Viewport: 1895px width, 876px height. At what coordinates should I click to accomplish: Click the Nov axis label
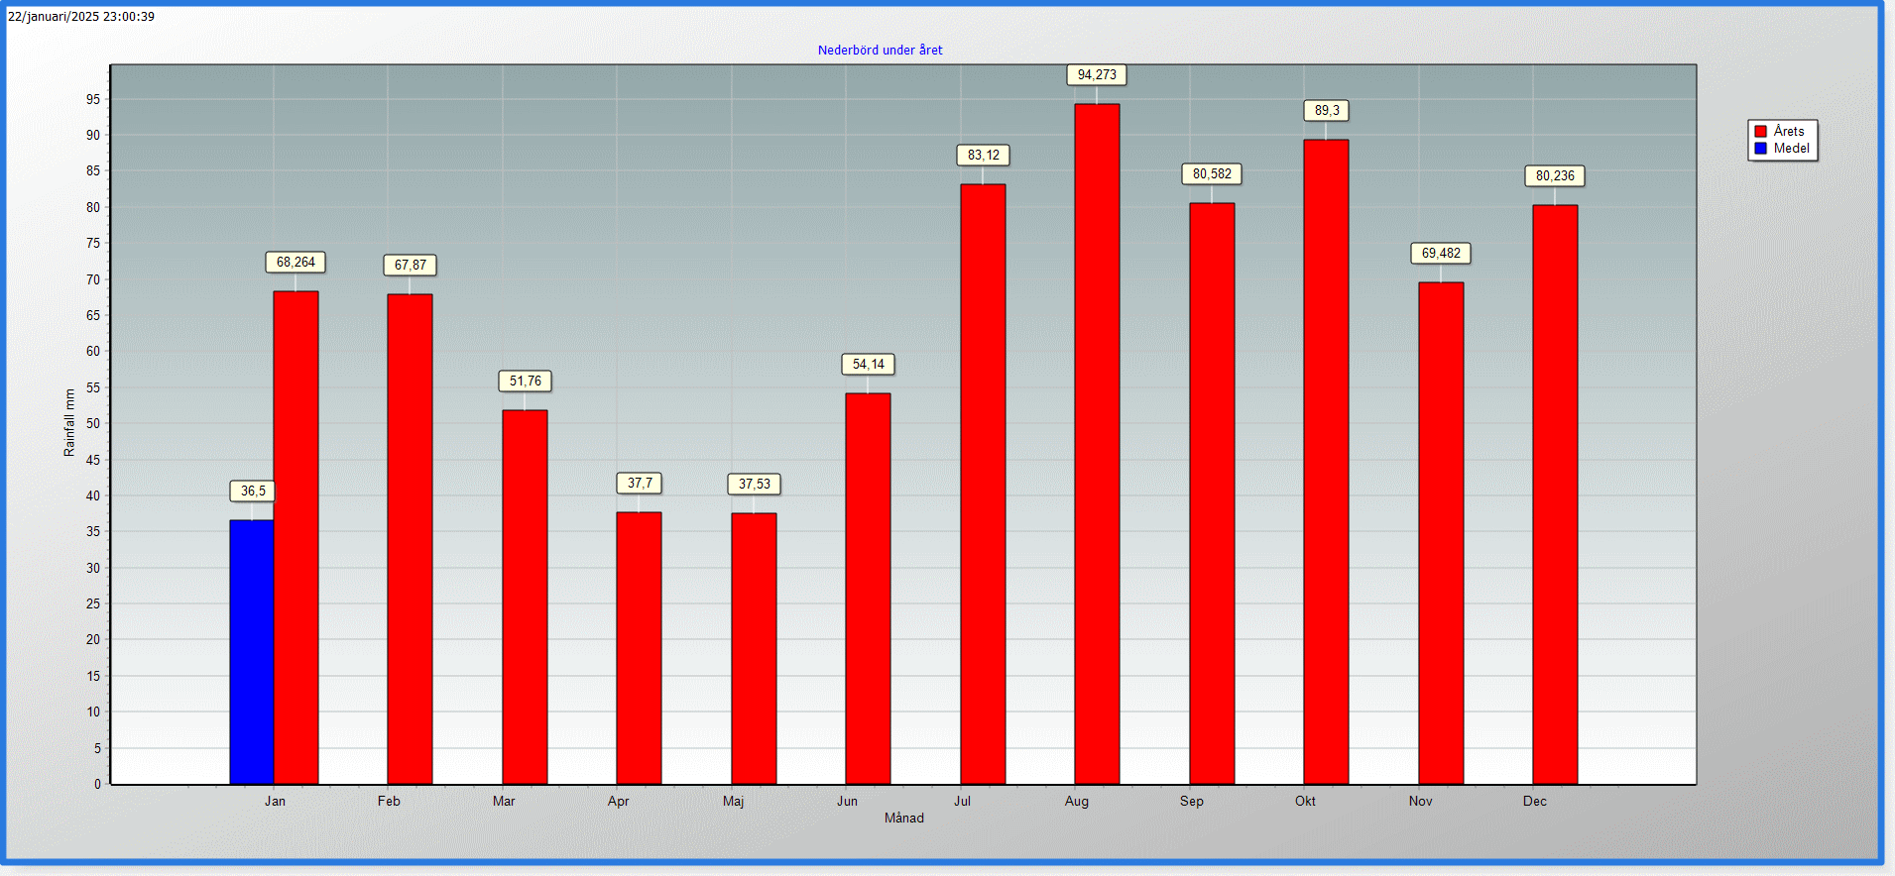pos(1420,801)
